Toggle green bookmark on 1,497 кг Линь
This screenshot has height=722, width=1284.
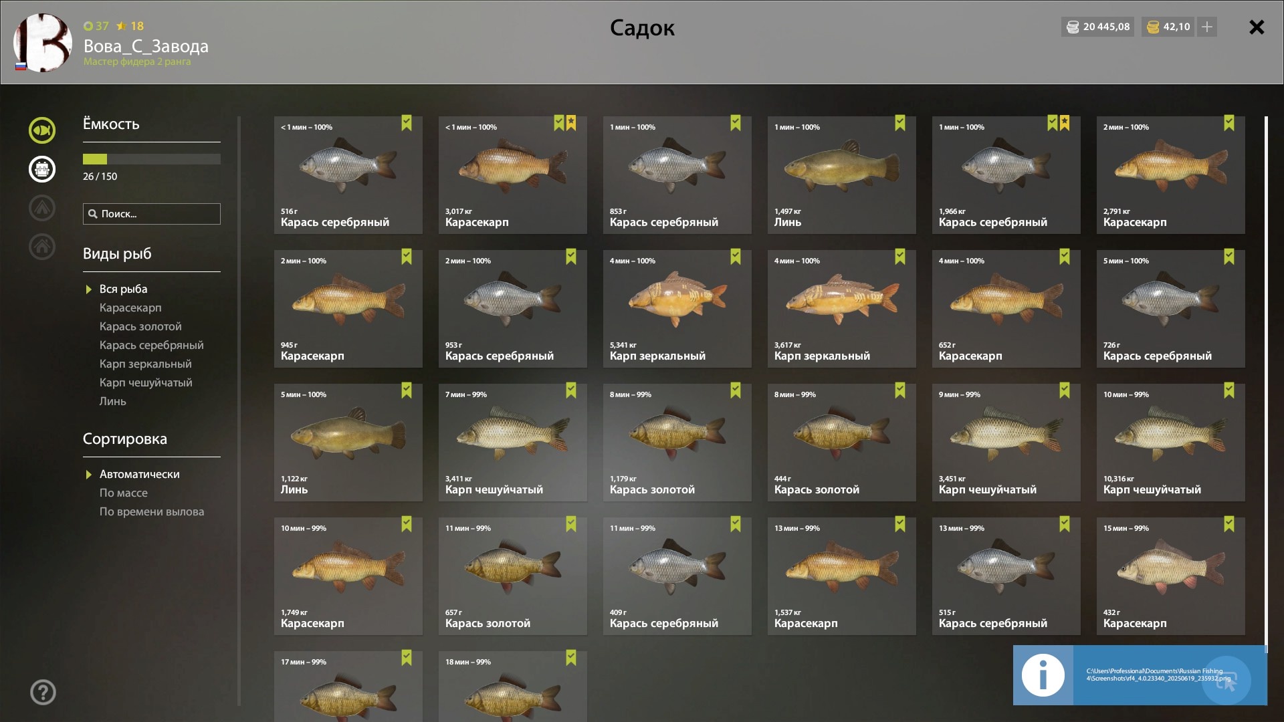point(900,123)
